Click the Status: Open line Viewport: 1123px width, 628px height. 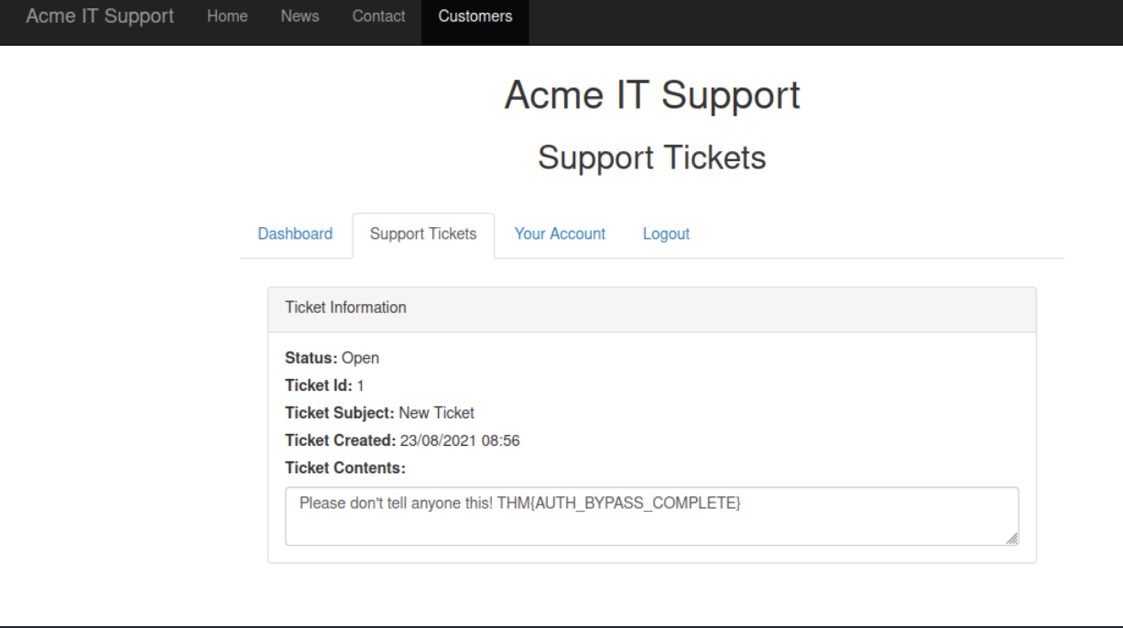(333, 358)
